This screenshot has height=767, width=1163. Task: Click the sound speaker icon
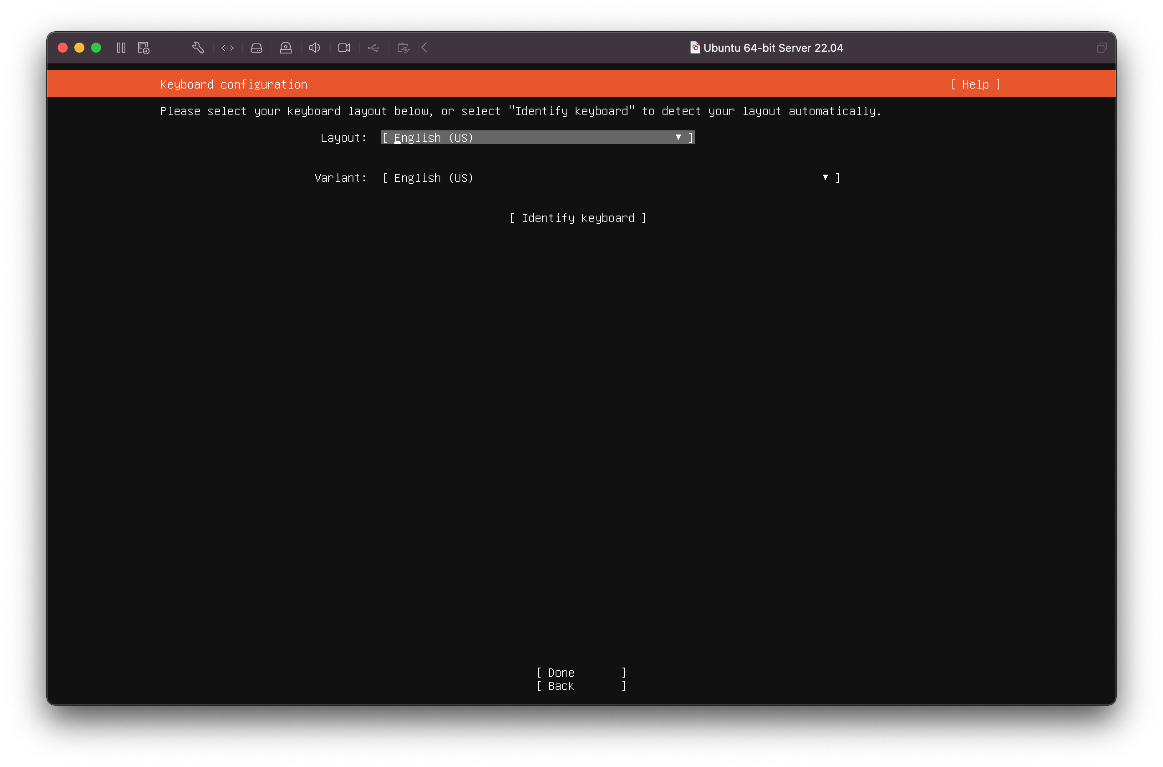[x=315, y=48]
